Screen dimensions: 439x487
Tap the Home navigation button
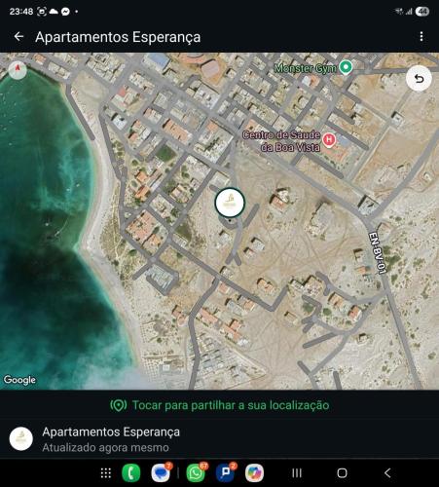[x=342, y=473]
